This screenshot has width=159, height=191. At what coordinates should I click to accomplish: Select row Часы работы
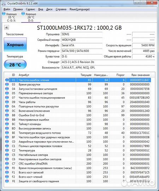[78, 102]
